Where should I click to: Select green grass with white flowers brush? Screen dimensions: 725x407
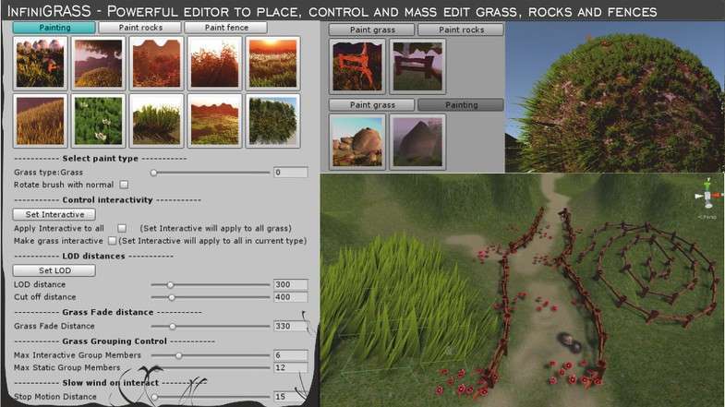pyautogui.click(x=99, y=121)
